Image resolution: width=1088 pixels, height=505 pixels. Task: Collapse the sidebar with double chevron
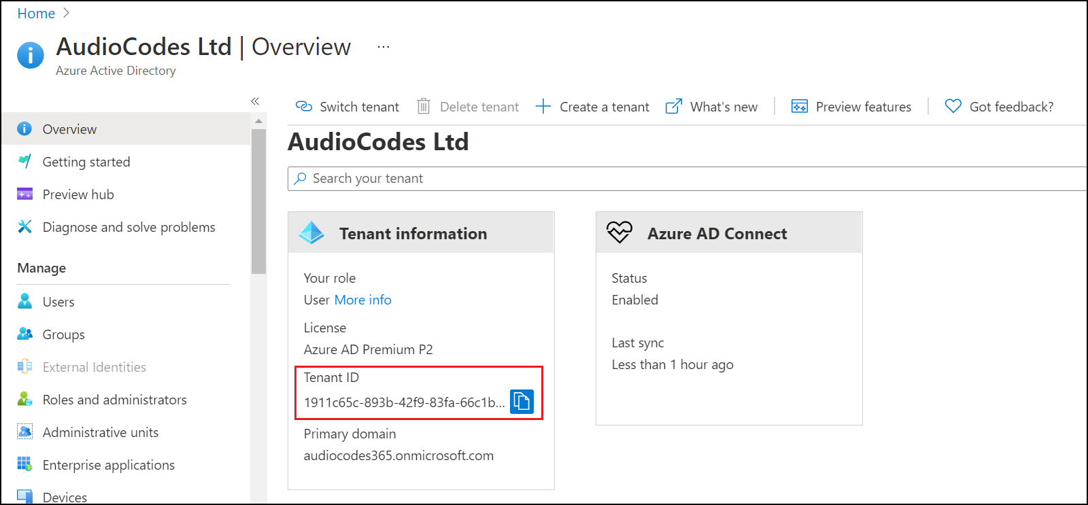[x=255, y=101]
